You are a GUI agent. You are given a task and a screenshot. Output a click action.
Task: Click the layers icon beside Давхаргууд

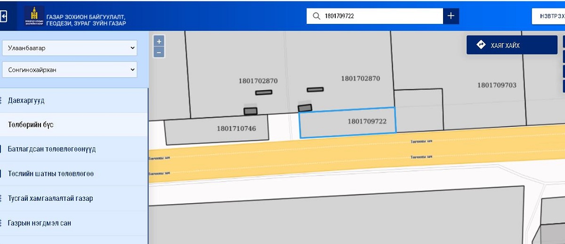1,100
